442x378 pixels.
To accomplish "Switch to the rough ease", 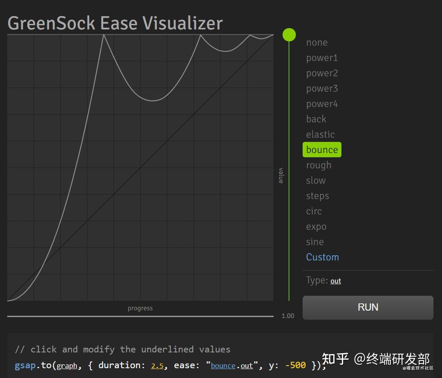I will 319,165.
